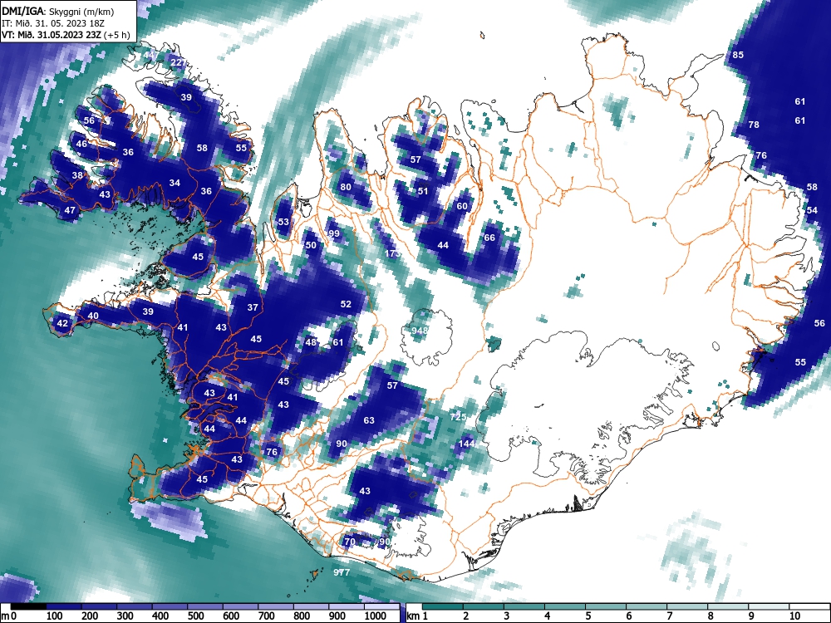Click the '500' label on the meter scale
This screenshot has height=623, width=831.
[196, 616]
